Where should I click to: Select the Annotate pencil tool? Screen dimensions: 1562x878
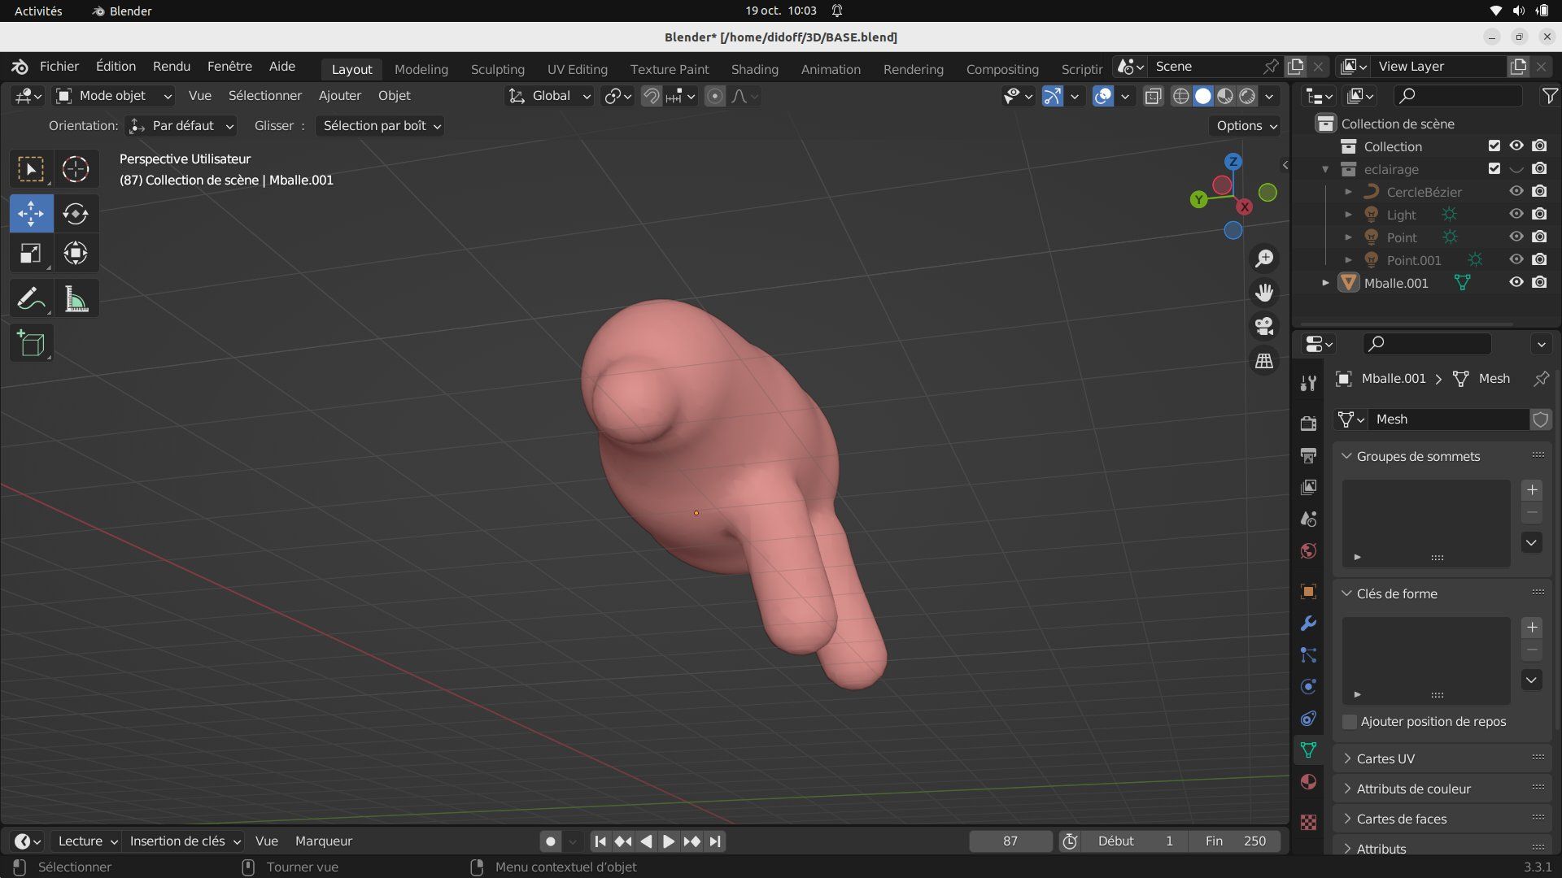point(31,299)
